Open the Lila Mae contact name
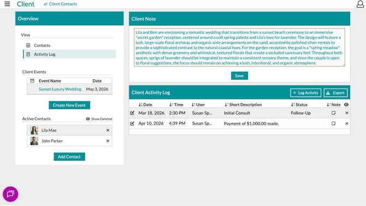 coord(49,130)
